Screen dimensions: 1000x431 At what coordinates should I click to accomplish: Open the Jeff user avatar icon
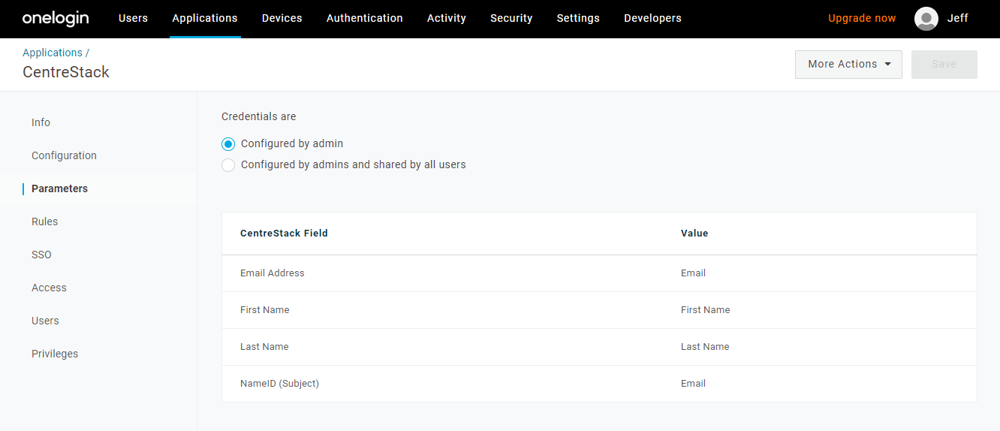926,19
